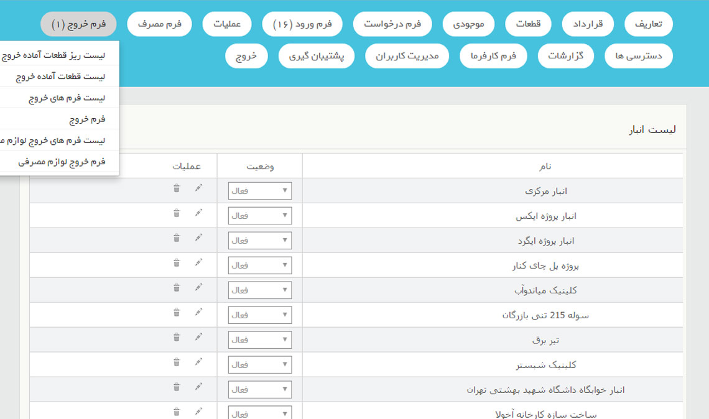Edit انبار خوابگاه دانشگاه شهید بهشتی تهران
Screen dimensions: 709x419
pos(198,387)
